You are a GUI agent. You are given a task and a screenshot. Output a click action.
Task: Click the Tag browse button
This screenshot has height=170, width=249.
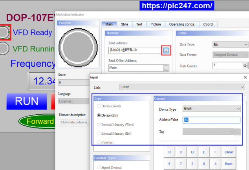coord(237,132)
